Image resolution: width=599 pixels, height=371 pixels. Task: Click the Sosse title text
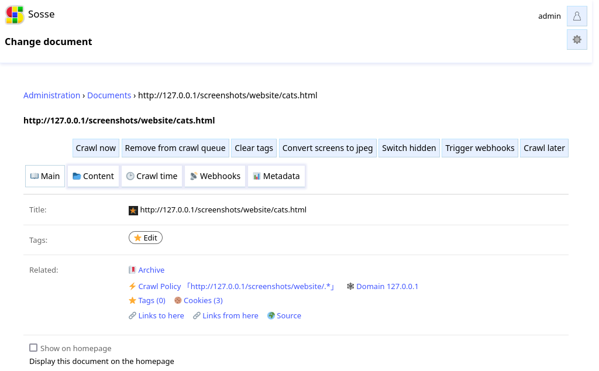(x=42, y=15)
